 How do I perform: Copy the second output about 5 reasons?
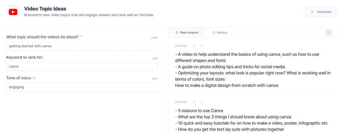pos(202,102)
